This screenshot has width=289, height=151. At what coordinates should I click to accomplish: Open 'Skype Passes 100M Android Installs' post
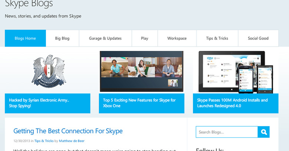(236, 103)
